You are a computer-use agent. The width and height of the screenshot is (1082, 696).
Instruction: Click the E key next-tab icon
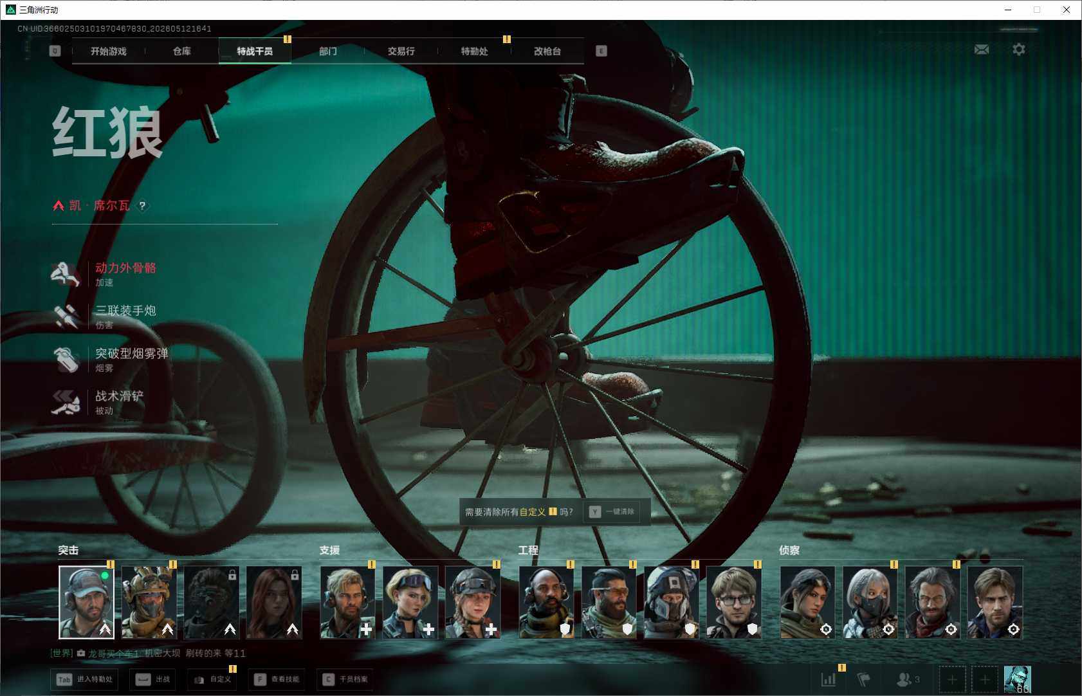[601, 51]
